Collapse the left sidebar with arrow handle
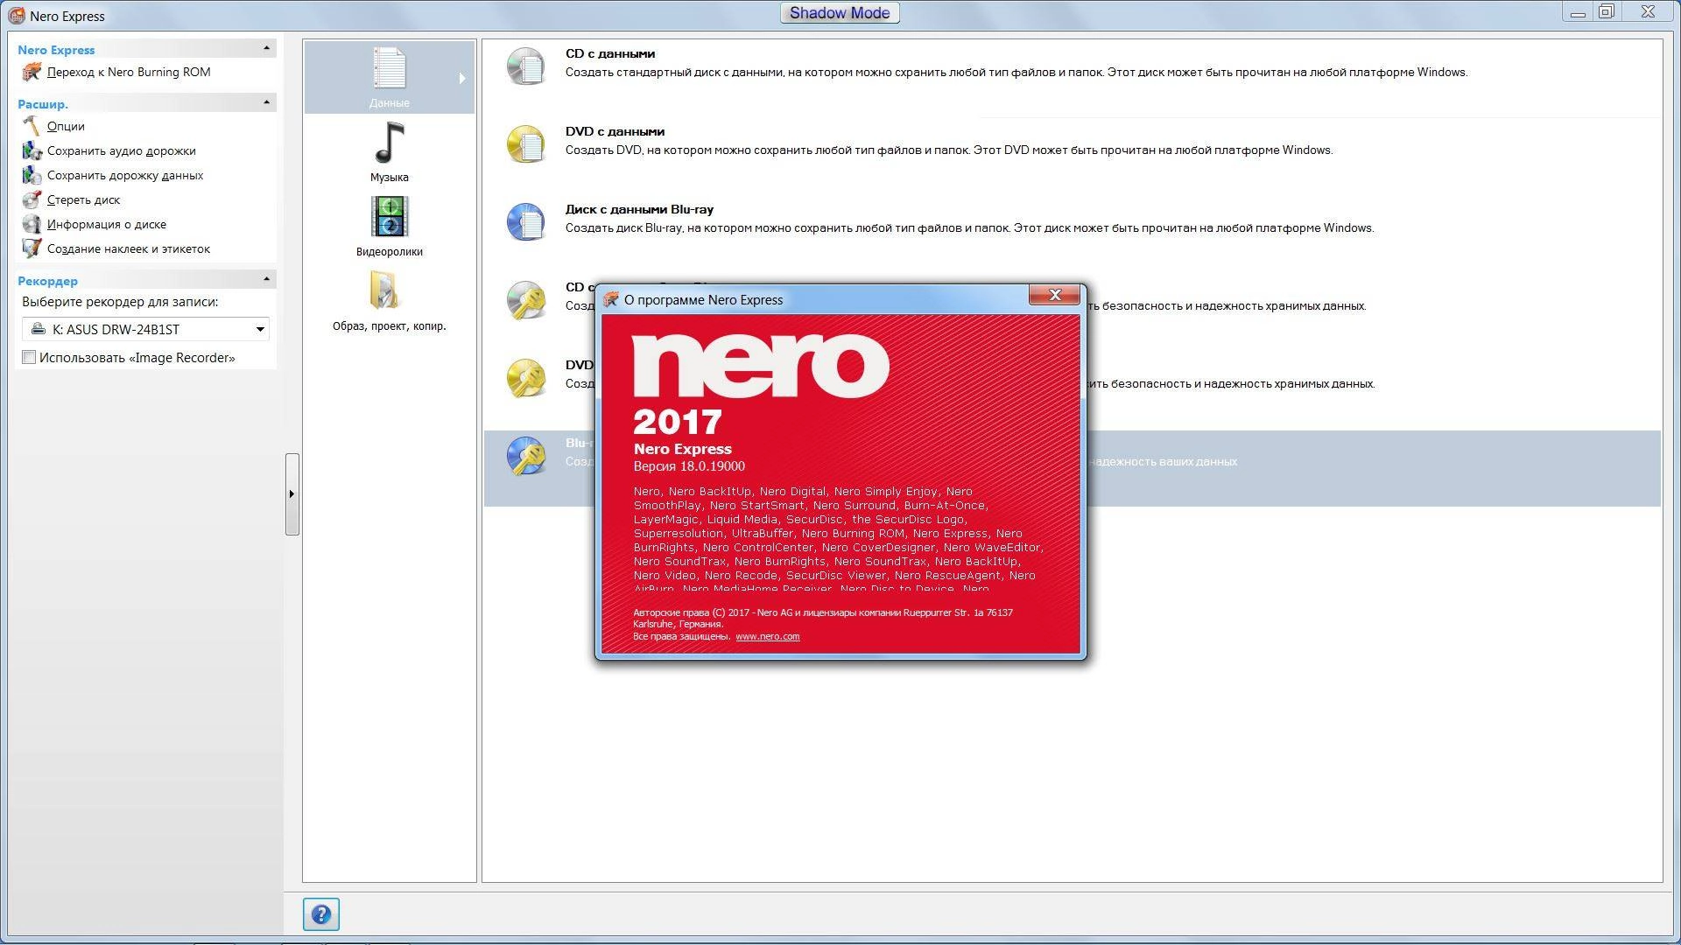Image resolution: width=1681 pixels, height=945 pixels. coord(292,493)
